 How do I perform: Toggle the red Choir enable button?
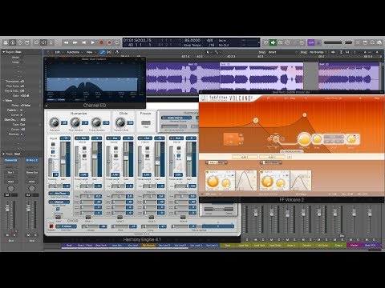(51, 226)
